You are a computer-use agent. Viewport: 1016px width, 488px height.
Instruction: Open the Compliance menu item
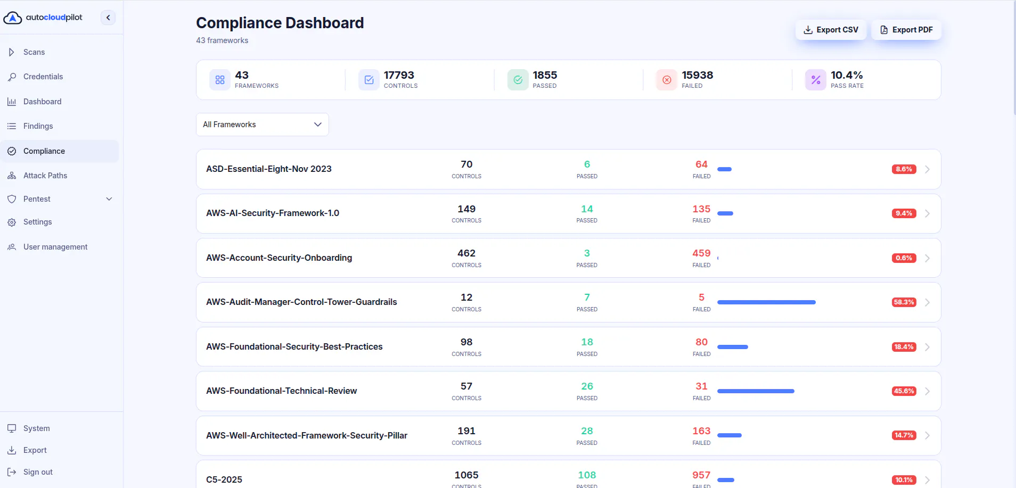click(60, 151)
